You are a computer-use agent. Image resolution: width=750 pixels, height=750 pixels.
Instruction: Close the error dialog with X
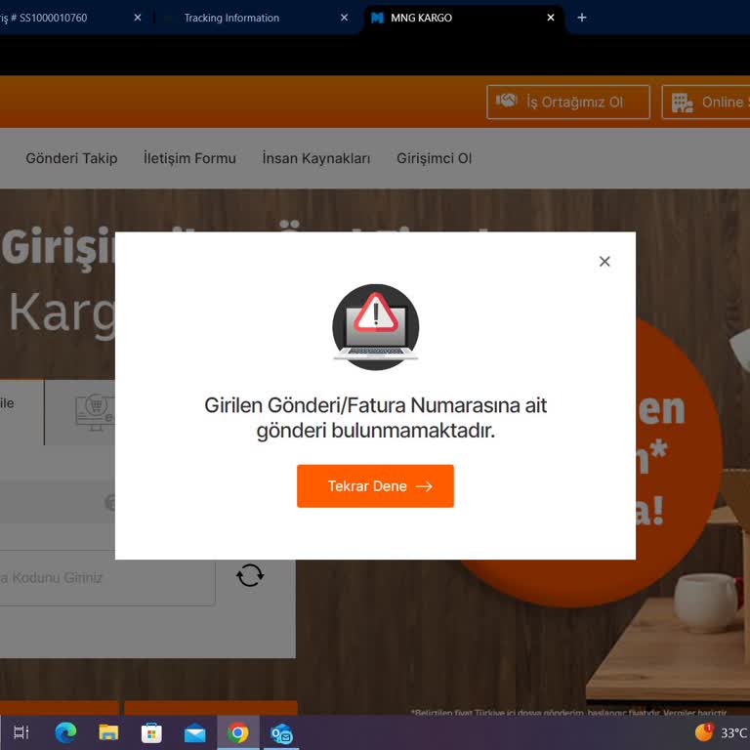pos(604,261)
